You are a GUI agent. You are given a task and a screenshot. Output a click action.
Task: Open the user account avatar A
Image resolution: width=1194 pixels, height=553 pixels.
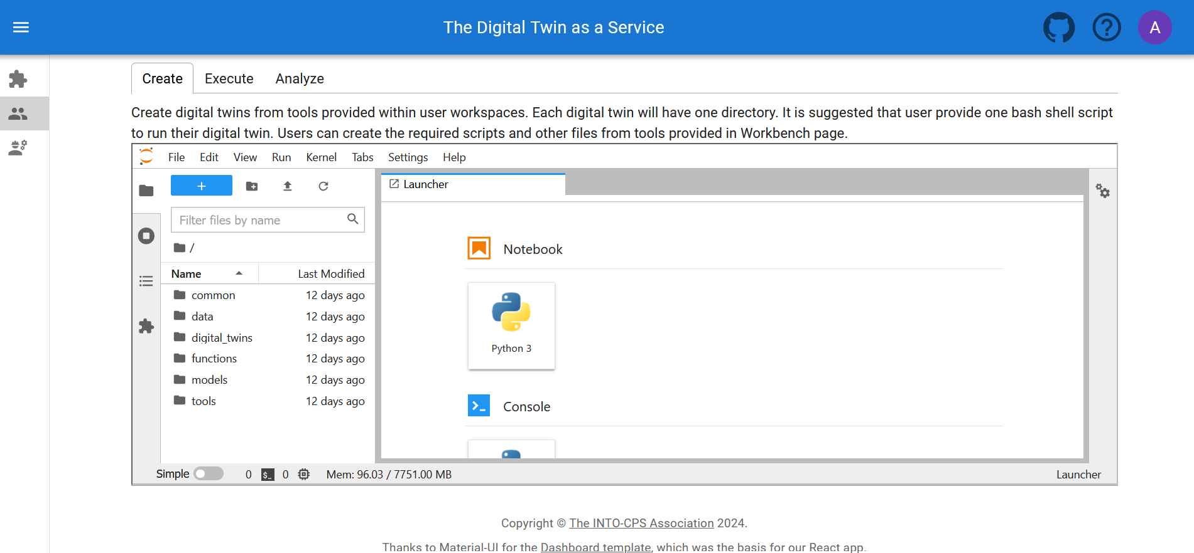point(1154,28)
